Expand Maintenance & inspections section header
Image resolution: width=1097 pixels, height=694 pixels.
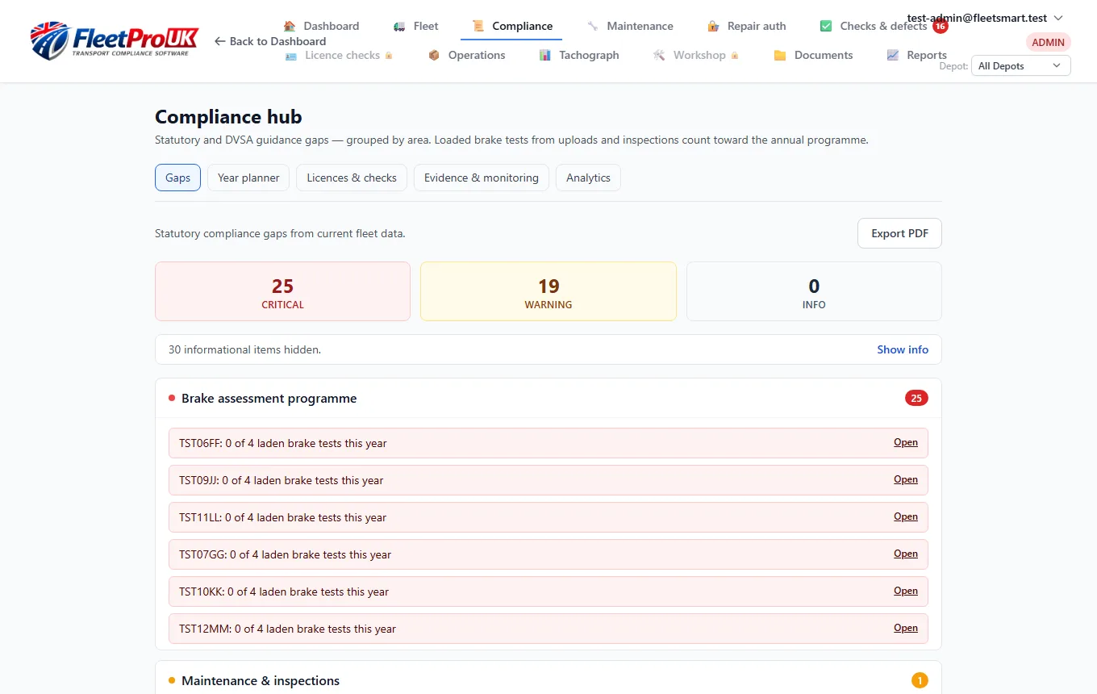(548, 680)
